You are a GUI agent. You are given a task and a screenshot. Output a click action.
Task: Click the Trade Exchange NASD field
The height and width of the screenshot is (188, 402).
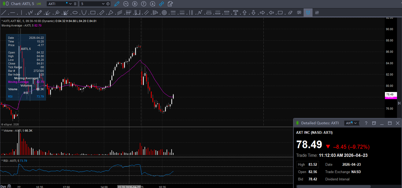[343, 172]
